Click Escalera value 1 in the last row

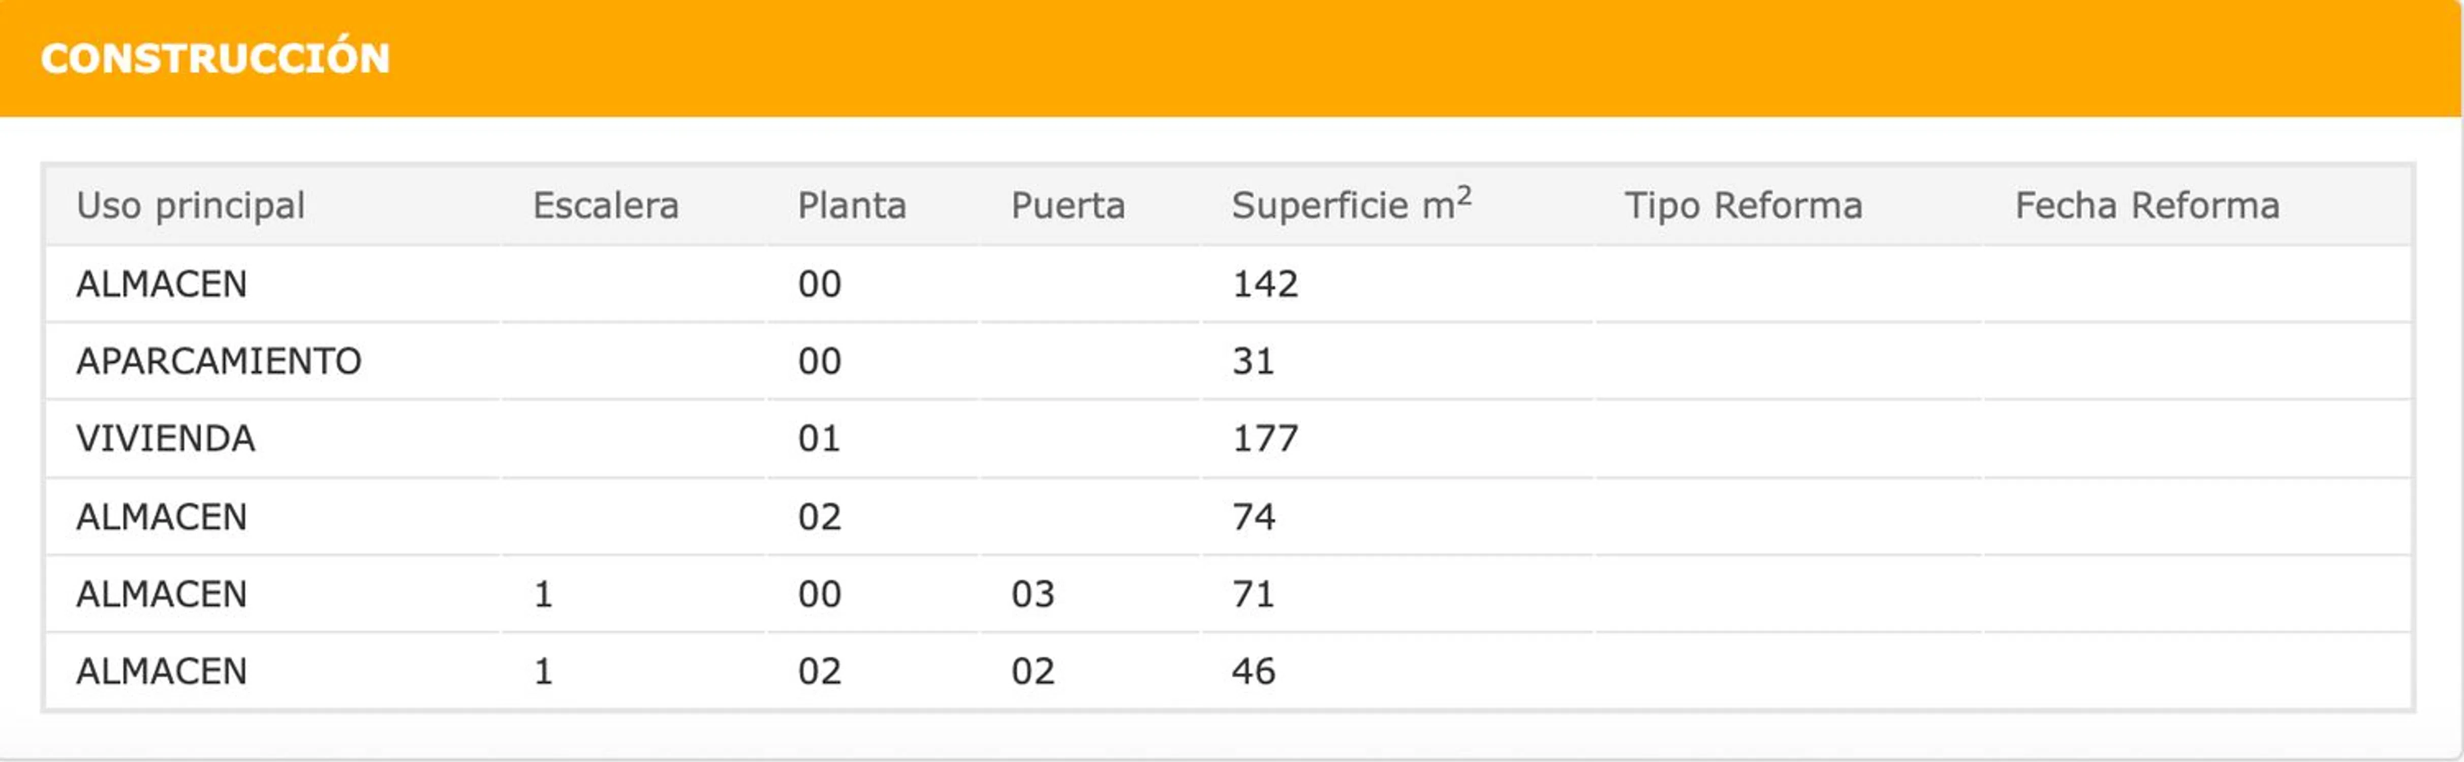coord(543,671)
